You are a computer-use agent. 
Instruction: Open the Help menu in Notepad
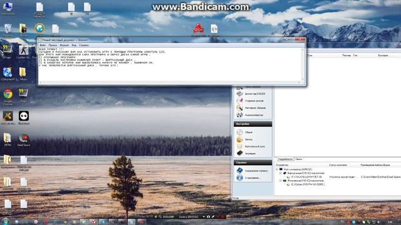coord(83,45)
